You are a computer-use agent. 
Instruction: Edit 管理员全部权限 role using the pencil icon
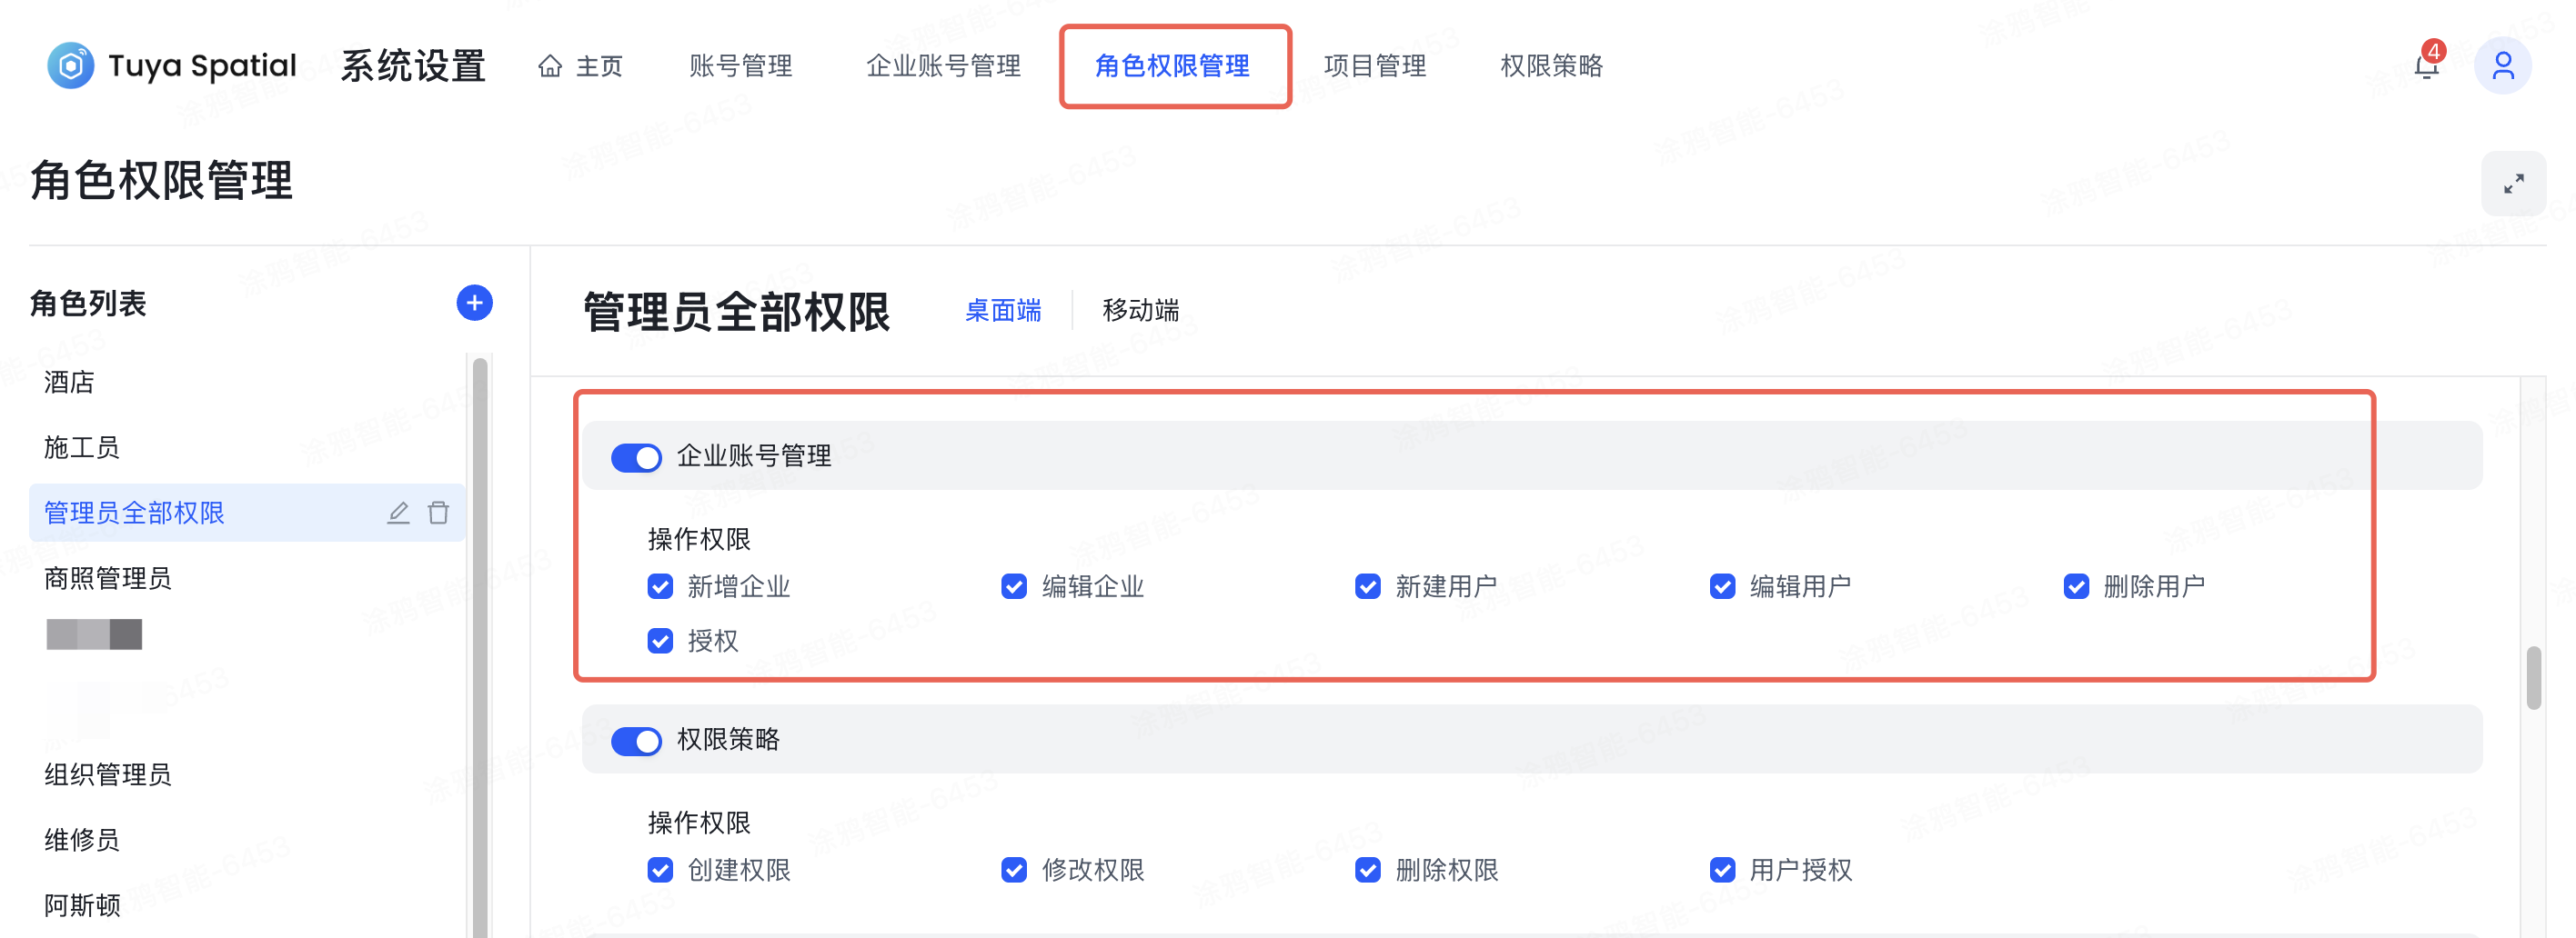[398, 513]
